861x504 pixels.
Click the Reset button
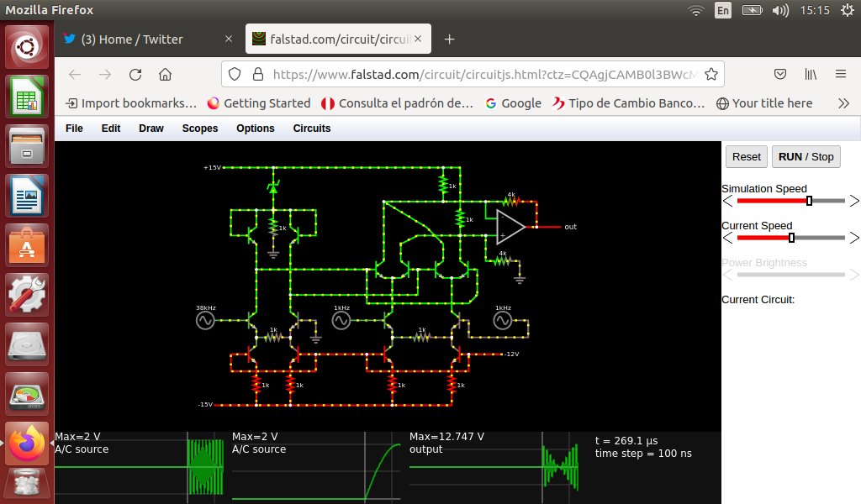[747, 157]
